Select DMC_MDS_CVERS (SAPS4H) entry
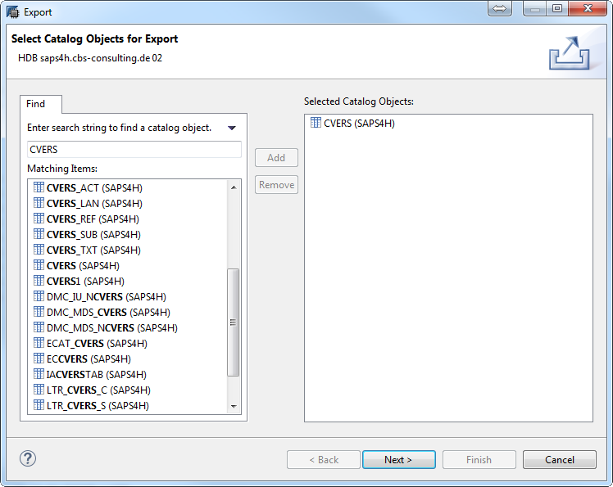The width and height of the screenshot is (613, 487). point(108,313)
